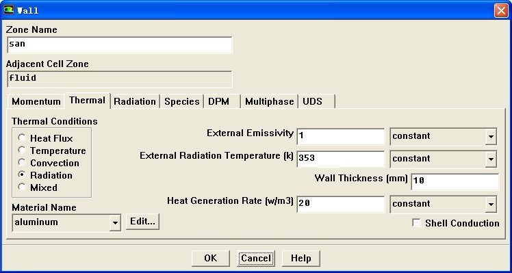Click the Adjacent Cell Zone field
Screen dimensions: 512x273
click(120, 79)
